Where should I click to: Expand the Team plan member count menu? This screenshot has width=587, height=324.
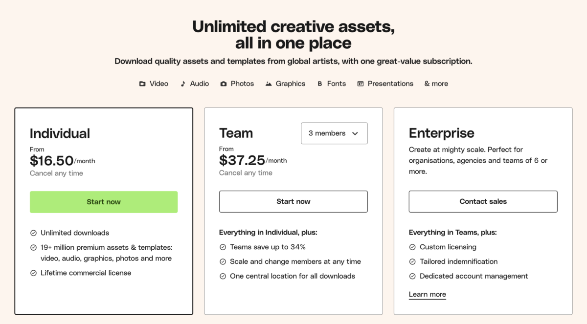click(x=334, y=133)
